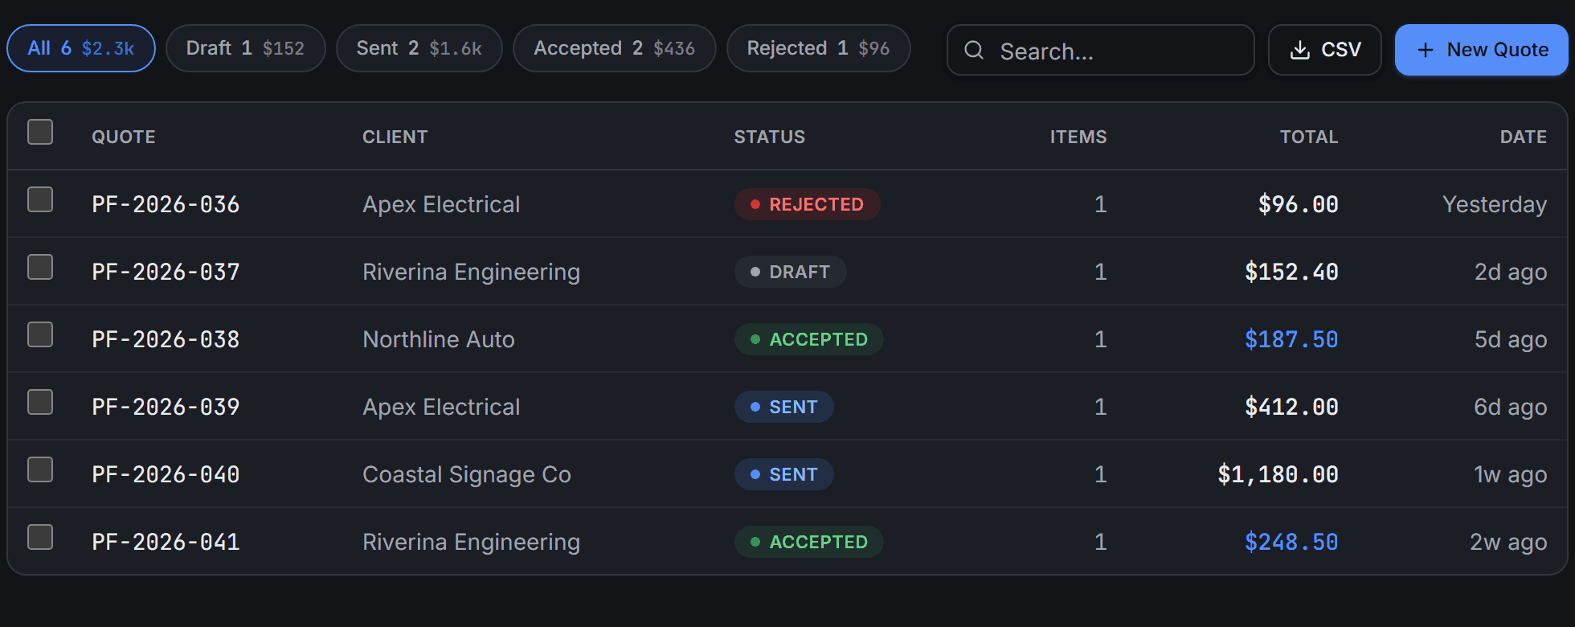1575x627 pixels.
Task: Switch to the Draft filter tab
Action: [x=246, y=48]
